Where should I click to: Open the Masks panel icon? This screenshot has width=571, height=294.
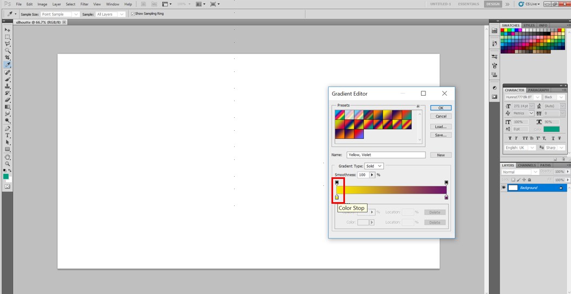(x=495, y=97)
